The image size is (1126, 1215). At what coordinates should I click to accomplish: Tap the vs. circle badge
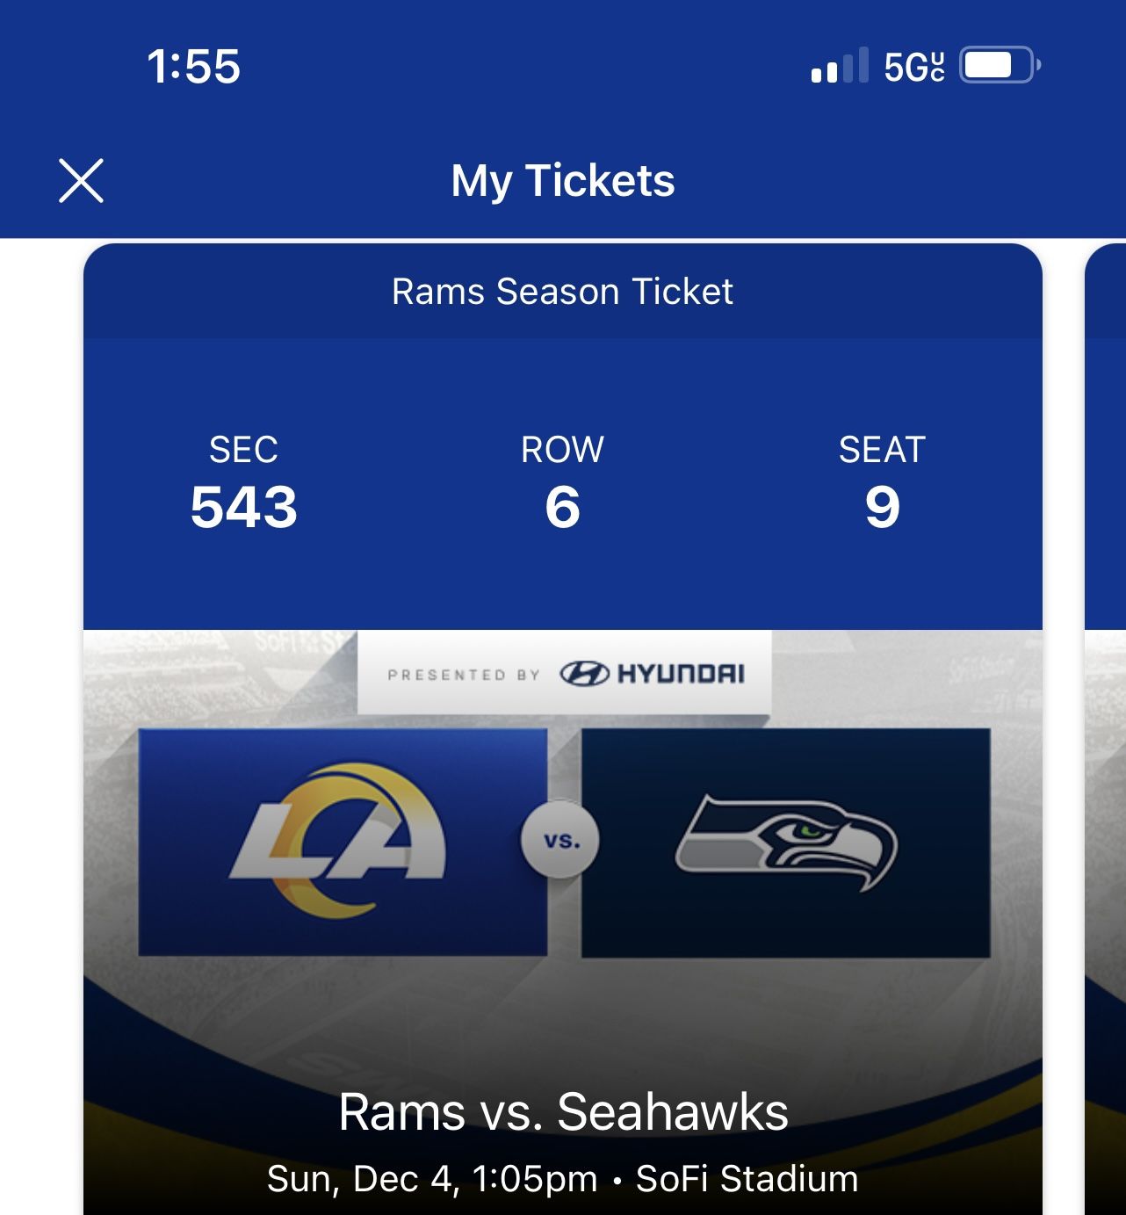(x=562, y=841)
